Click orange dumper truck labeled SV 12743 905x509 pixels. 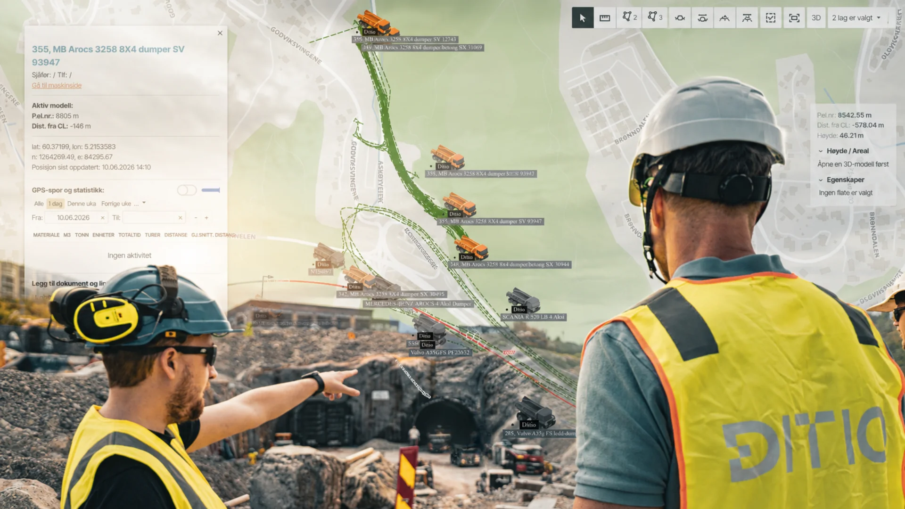(x=375, y=22)
